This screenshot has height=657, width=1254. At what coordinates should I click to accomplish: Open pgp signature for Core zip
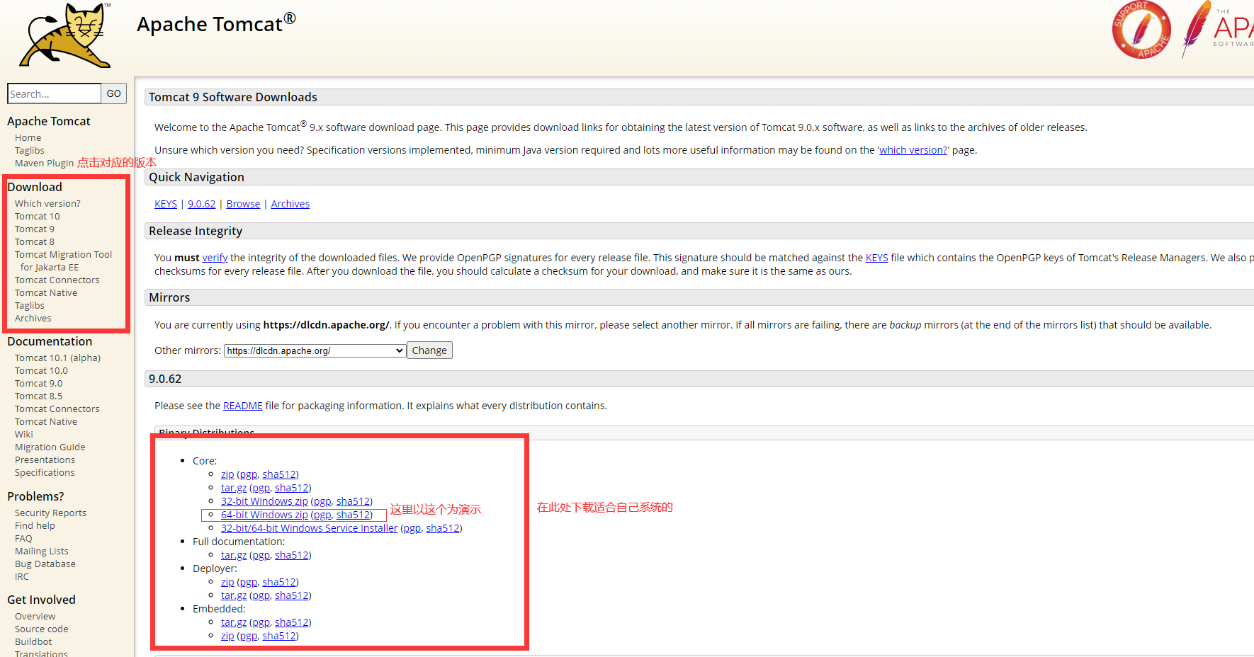click(248, 474)
